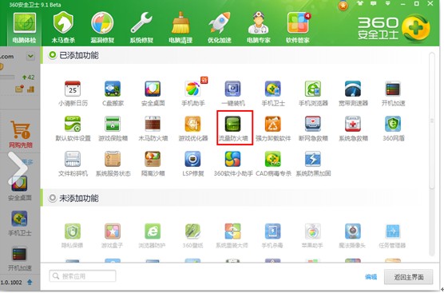Focus the 搜索应用 search field
444x293 pixels.
[x=82, y=276]
